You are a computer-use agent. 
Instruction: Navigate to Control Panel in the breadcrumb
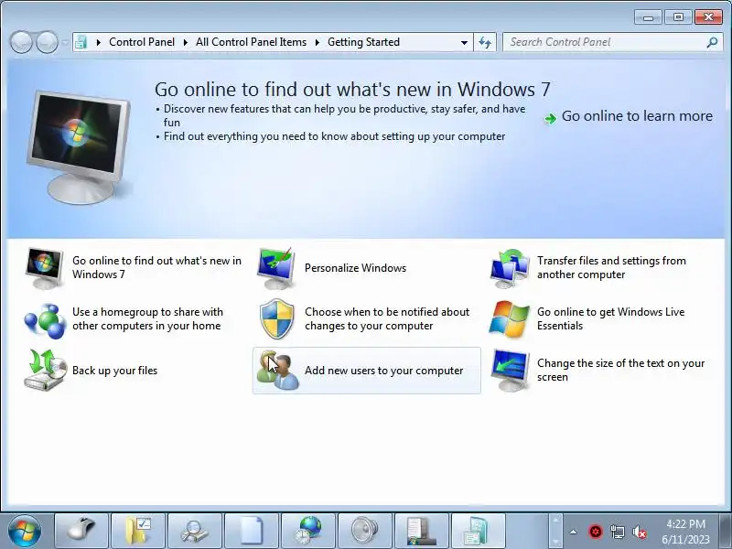(x=142, y=42)
